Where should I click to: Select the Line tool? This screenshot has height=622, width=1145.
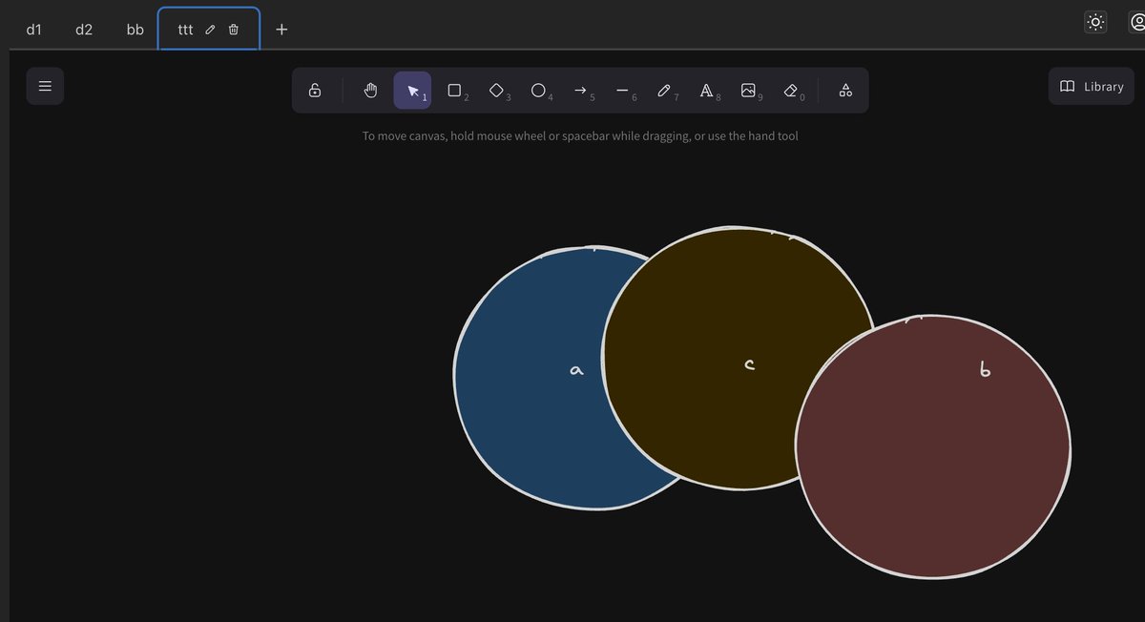pyautogui.click(x=623, y=91)
